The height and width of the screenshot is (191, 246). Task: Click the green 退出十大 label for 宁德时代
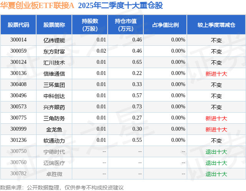[216, 151]
